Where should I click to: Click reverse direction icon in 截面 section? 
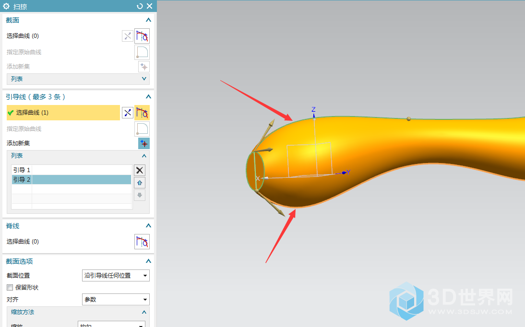(128, 36)
